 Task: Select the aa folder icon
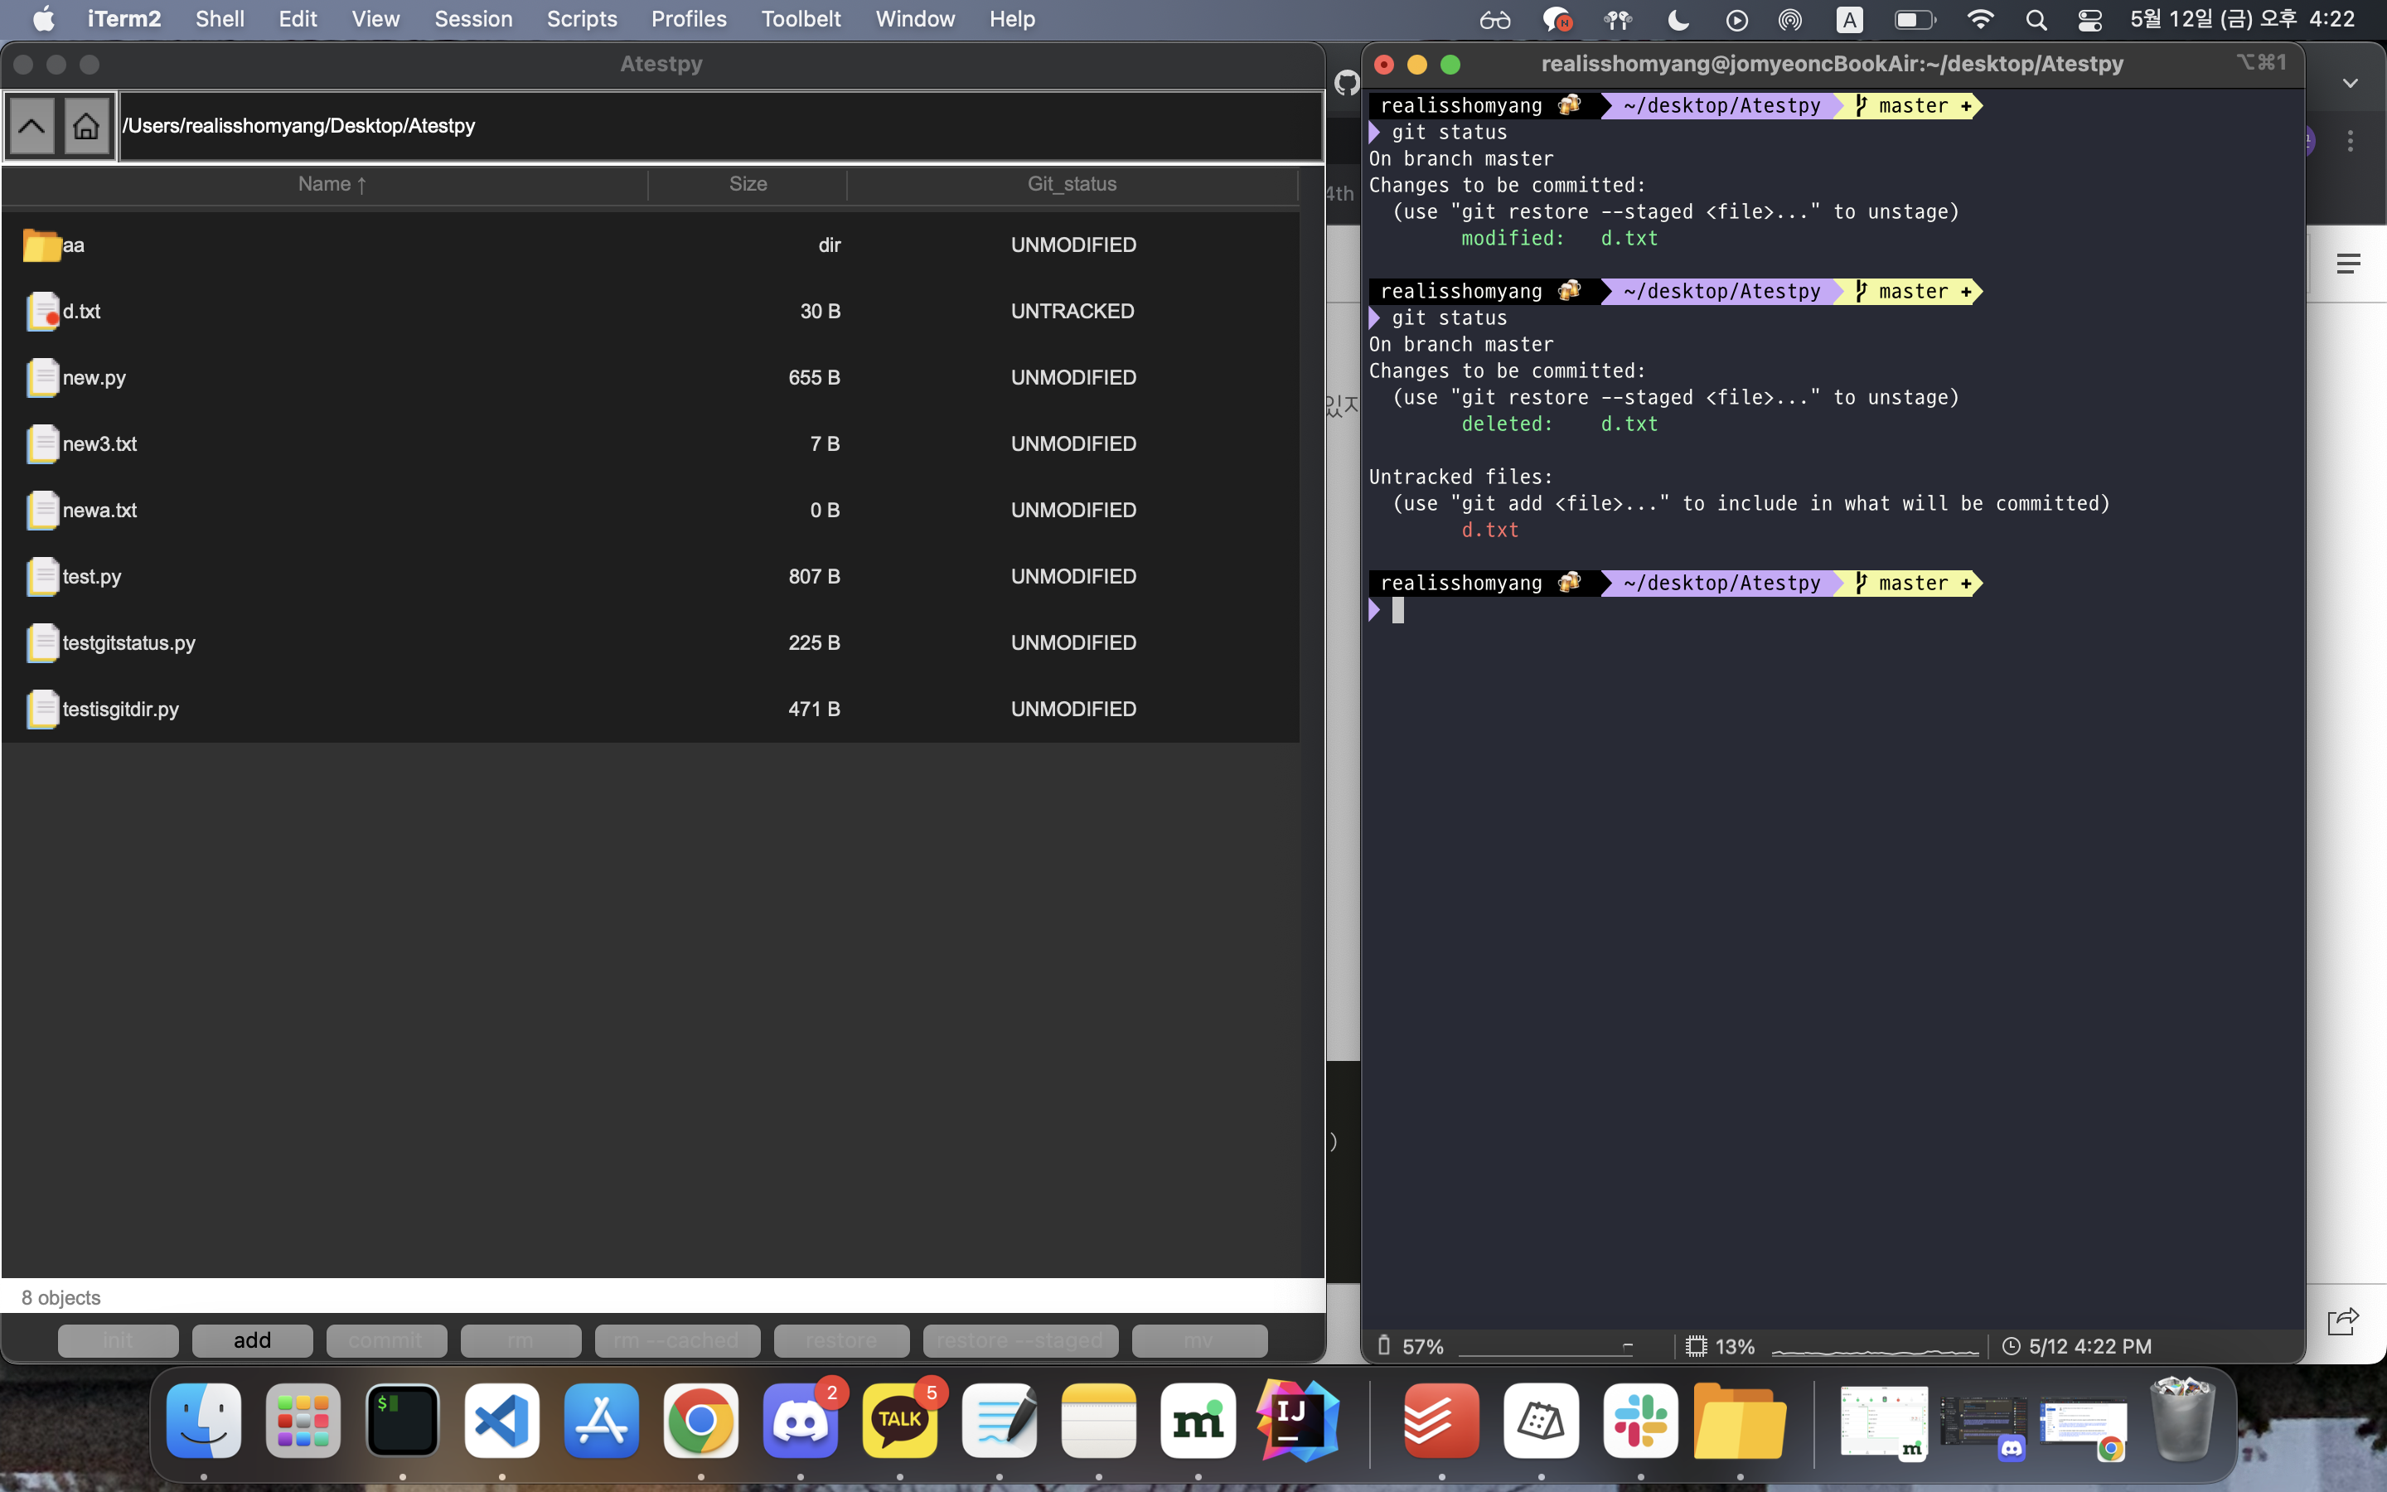tap(41, 245)
